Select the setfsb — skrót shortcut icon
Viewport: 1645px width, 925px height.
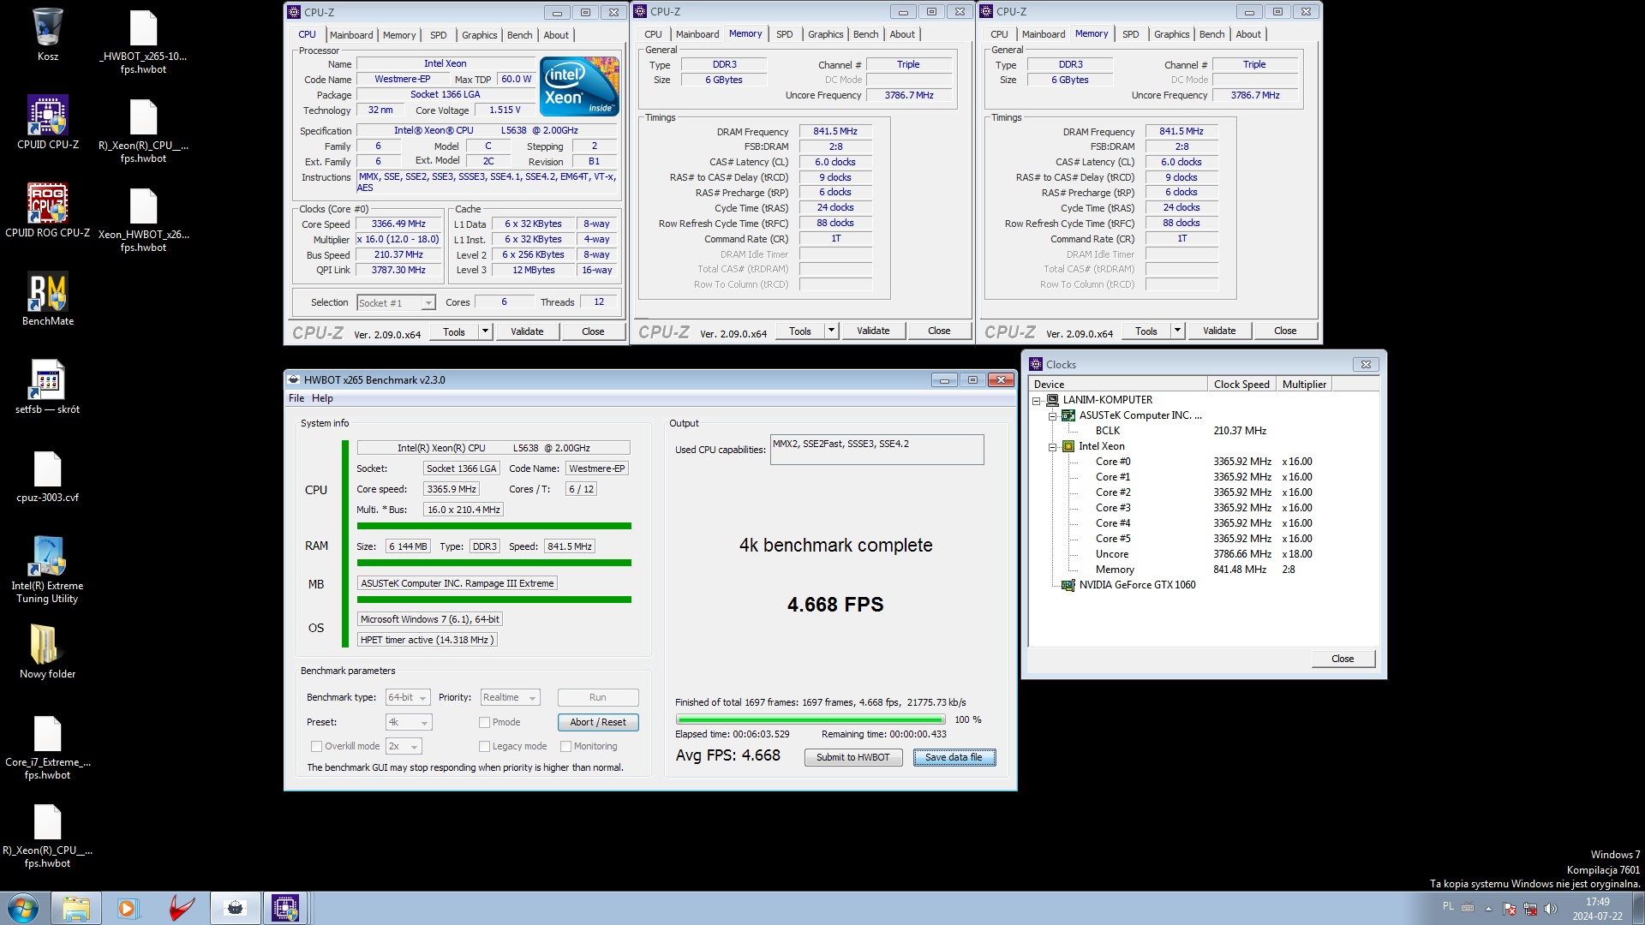[47, 386]
